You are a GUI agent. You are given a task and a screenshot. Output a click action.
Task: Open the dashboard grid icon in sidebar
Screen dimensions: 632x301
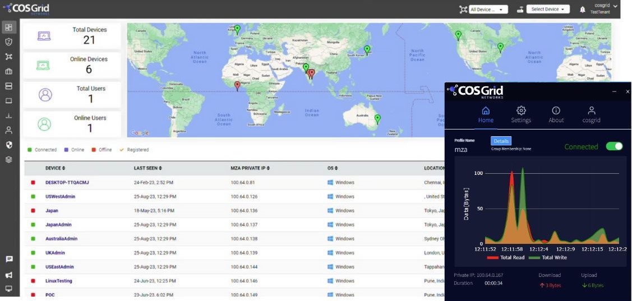click(9, 27)
